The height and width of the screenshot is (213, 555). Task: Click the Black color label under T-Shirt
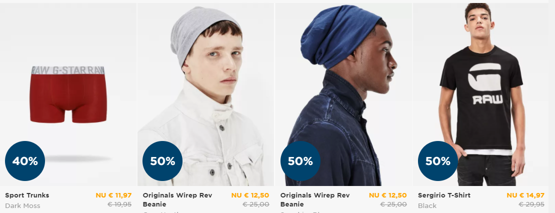[x=427, y=205]
